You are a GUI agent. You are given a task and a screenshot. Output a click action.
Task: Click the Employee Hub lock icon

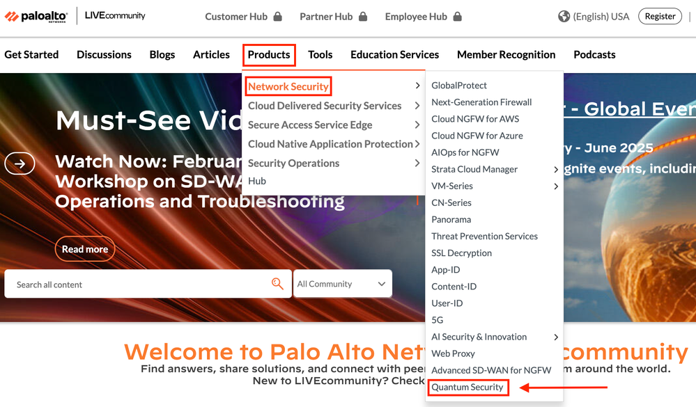(458, 17)
